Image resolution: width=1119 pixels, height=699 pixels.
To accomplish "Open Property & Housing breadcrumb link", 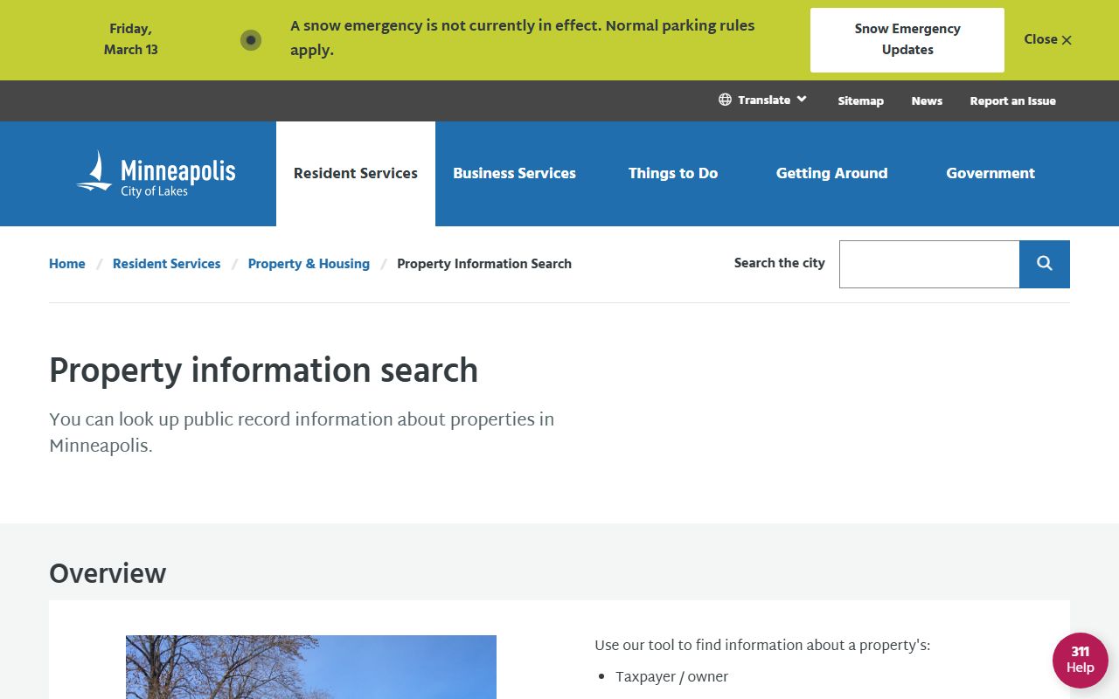I will (x=309, y=264).
